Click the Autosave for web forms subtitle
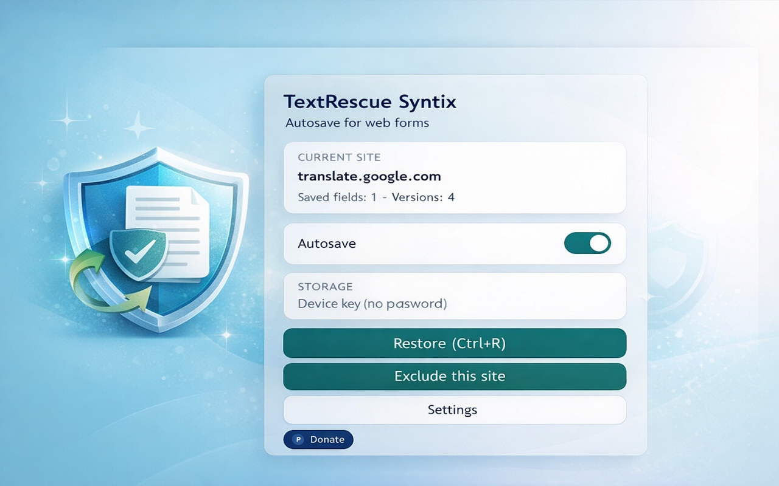Viewport: 779px width, 486px height. [357, 123]
